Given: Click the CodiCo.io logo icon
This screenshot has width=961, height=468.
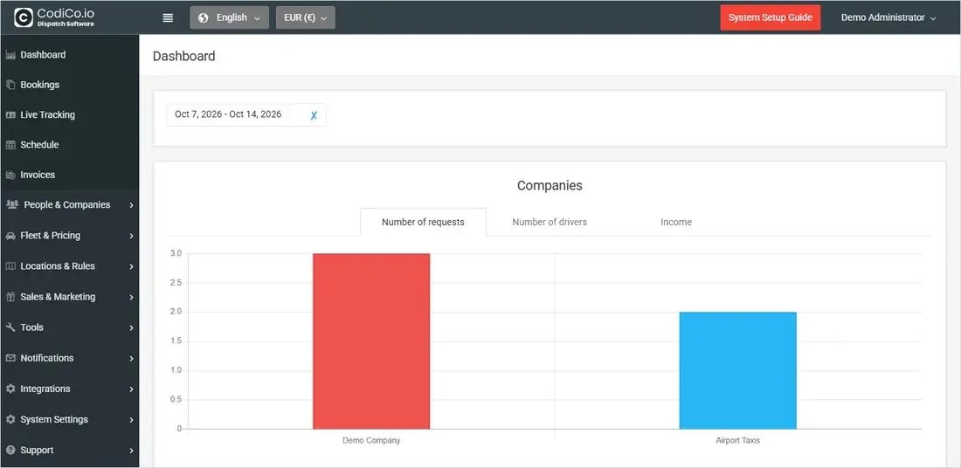Looking at the screenshot, I should click(24, 17).
